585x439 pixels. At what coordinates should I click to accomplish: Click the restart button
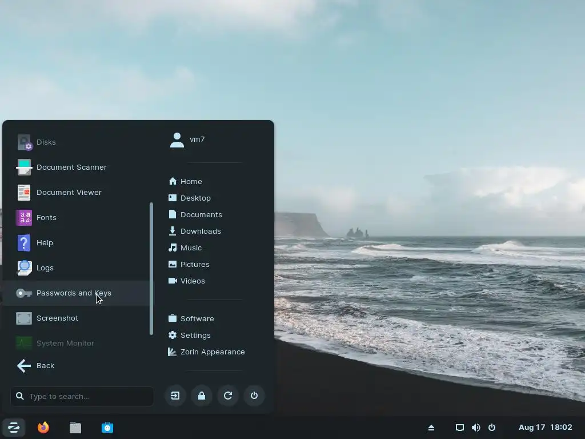coord(228,396)
